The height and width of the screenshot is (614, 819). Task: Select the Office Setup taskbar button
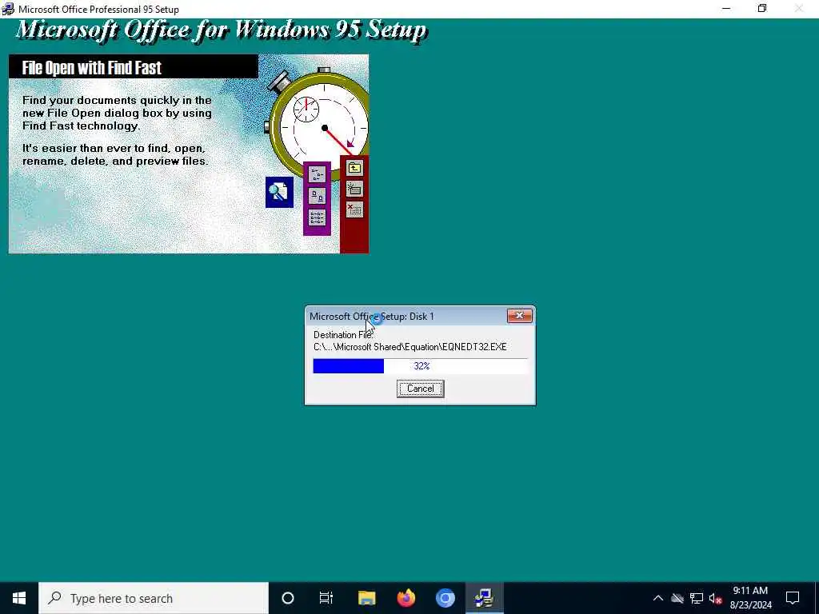[484, 598]
